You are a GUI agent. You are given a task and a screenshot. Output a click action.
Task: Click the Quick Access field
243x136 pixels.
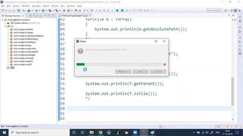(x=214, y=11)
